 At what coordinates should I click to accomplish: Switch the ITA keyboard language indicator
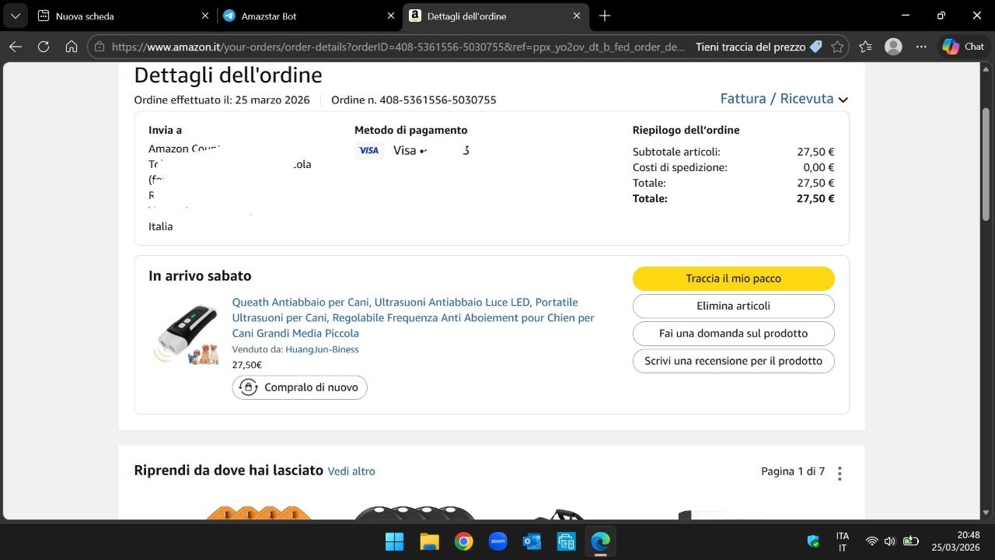click(843, 541)
